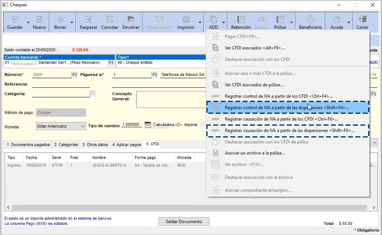This screenshot has width=382, height=235.
Task: Open the Moneda Dólar Americano dropdown
Action: [x=61, y=126]
